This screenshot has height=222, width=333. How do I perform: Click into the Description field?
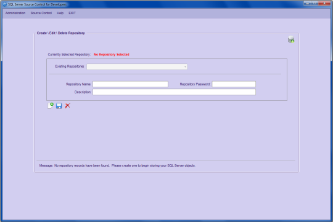point(174,92)
